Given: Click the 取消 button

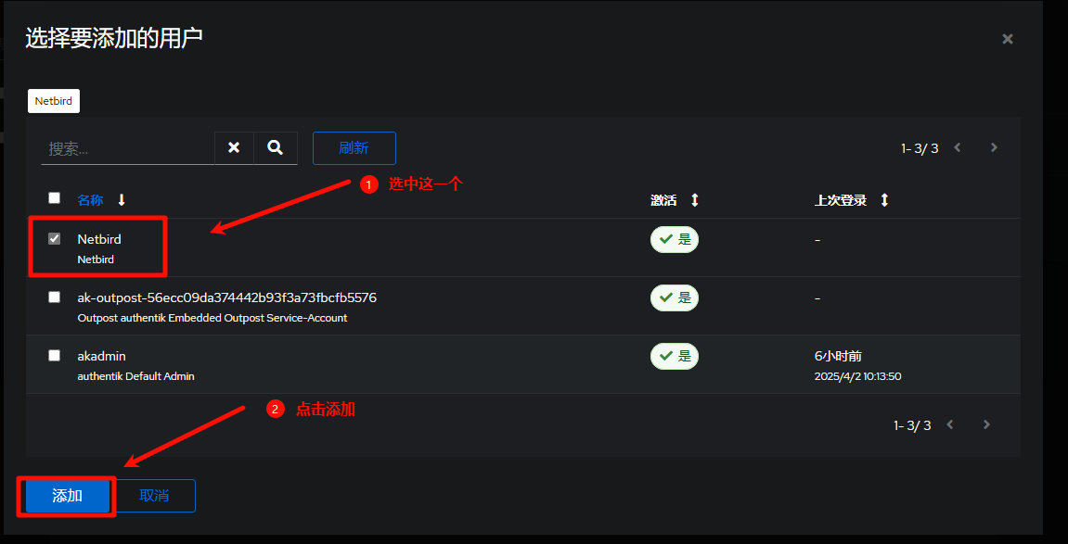Looking at the screenshot, I should pos(154,496).
